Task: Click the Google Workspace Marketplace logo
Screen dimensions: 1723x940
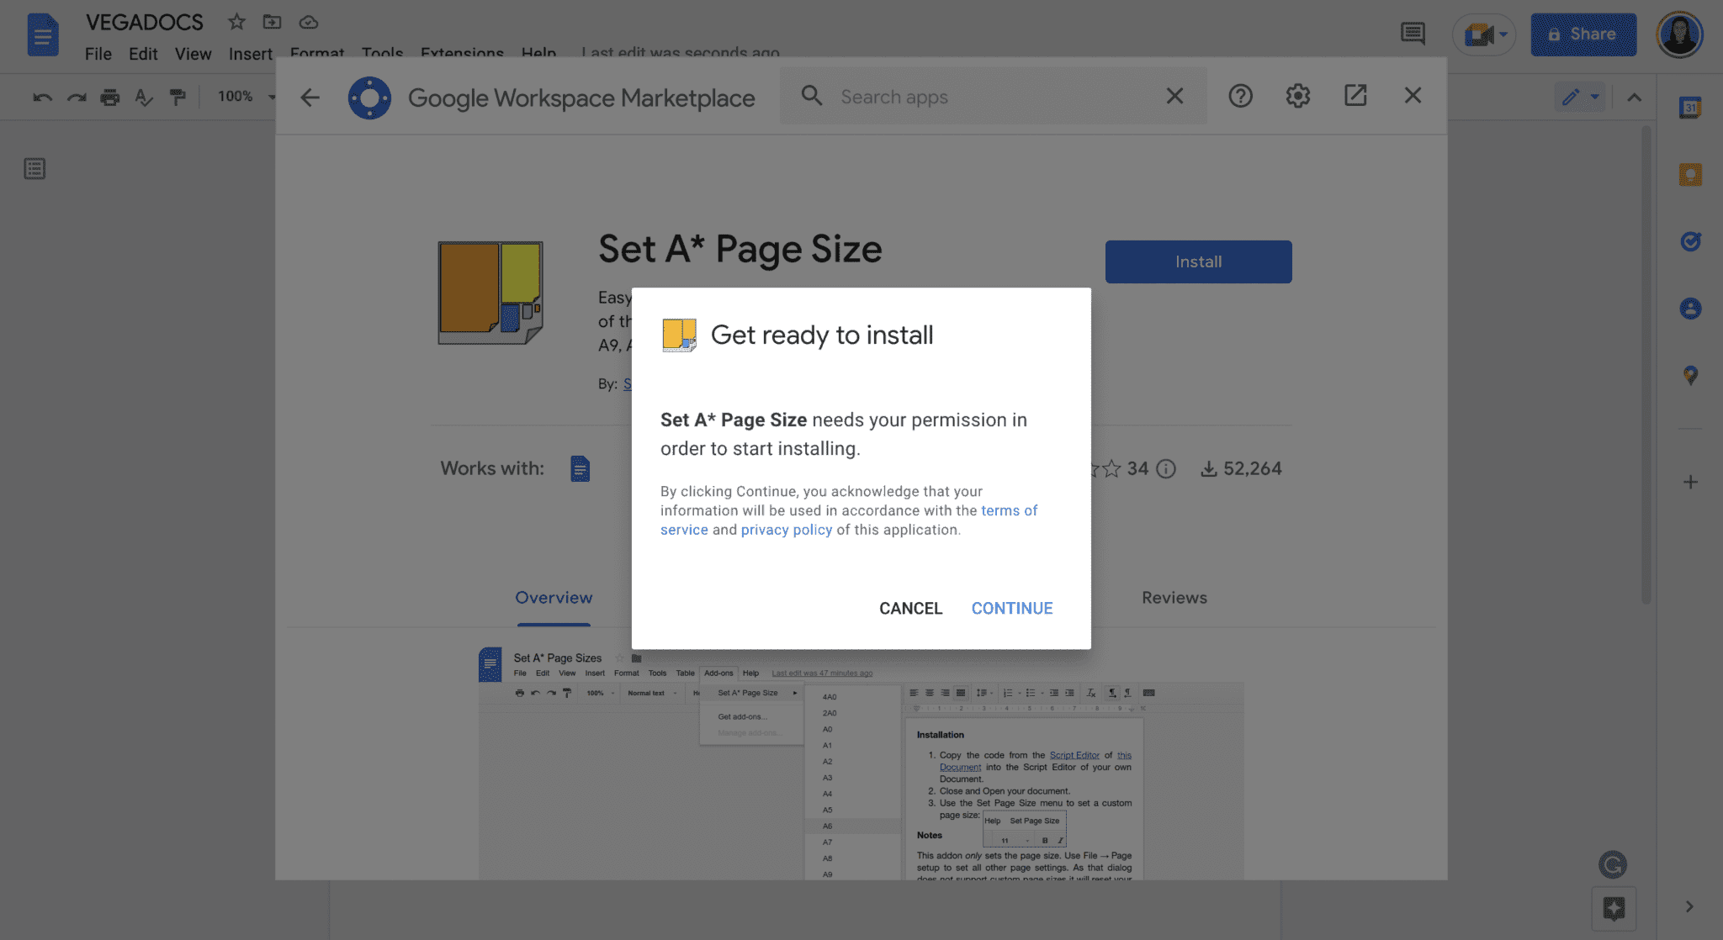Action: (369, 98)
